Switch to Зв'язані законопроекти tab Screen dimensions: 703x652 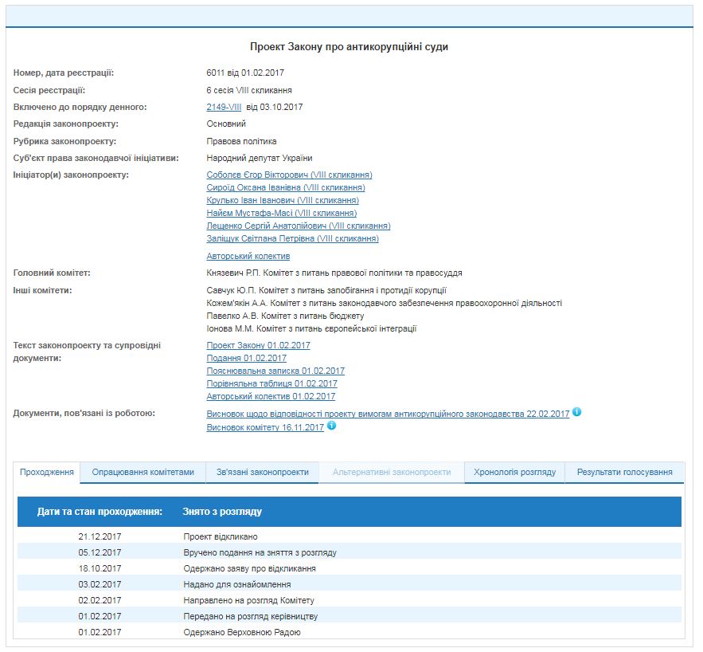pyautogui.click(x=262, y=472)
